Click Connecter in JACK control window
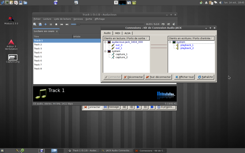The height and width of the screenshot is (153, 245). point(92,107)
